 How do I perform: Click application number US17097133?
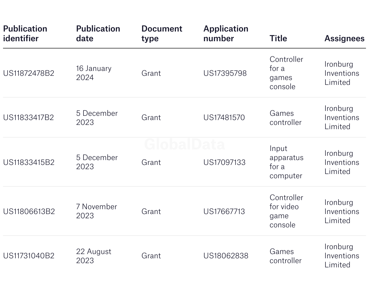pos(224,162)
